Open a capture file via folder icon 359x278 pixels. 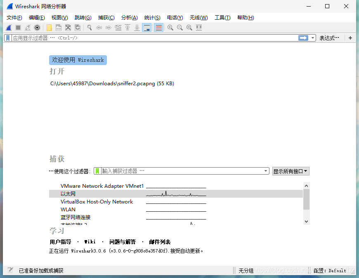pos(49,28)
